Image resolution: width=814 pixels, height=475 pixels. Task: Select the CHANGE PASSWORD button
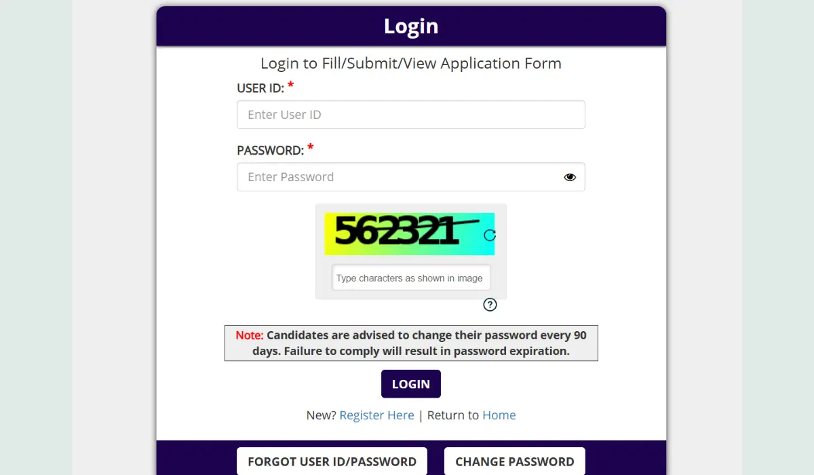514,461
